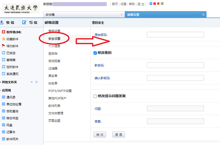The height and width of the screenshot is (147, 220).
Task: Open 待办邮件 flagged mail folder
Action: [12, 46]
